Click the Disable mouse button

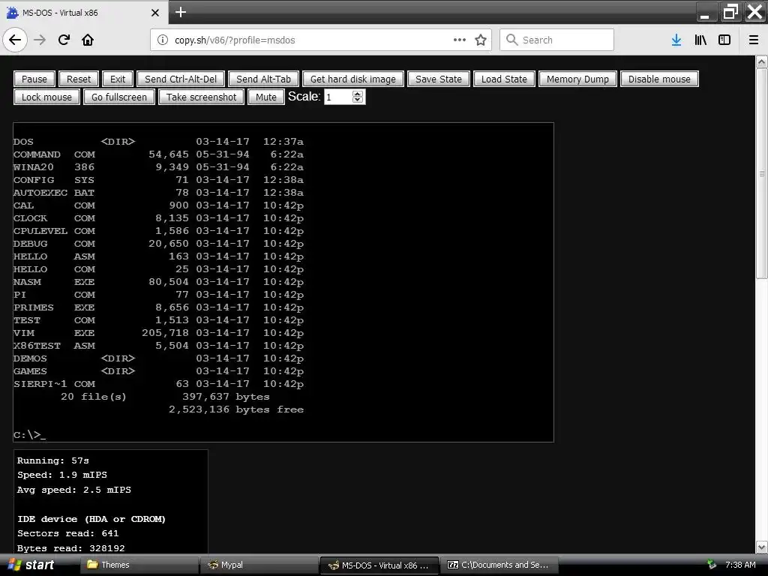pyautogui.click(x=659, y=79)
